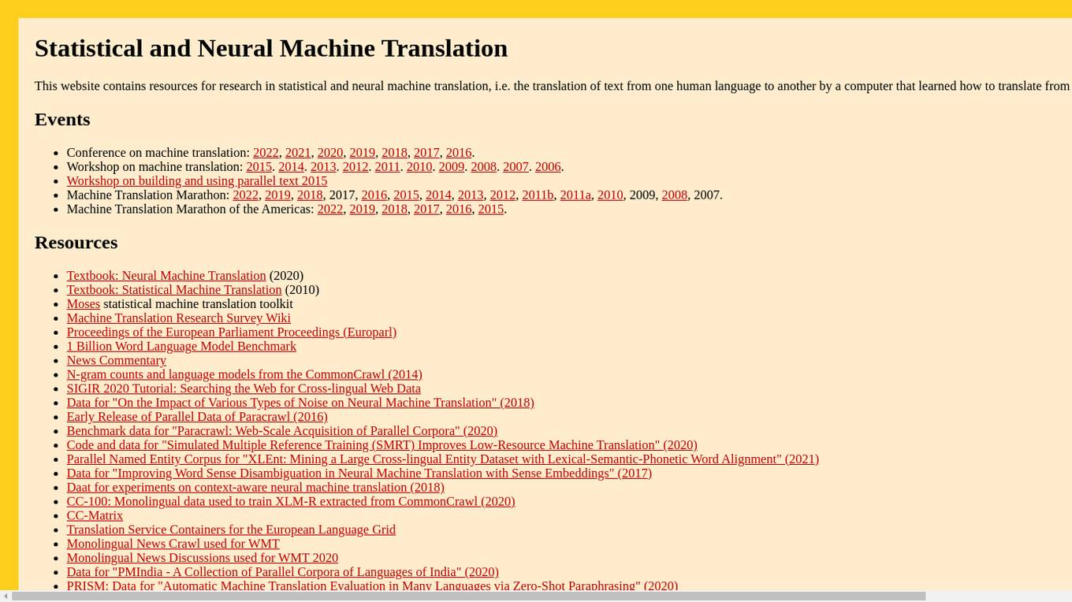Open XLEnt Parallel Named Entity Corpus link
1072x602 pixels.
pos(443,460)
